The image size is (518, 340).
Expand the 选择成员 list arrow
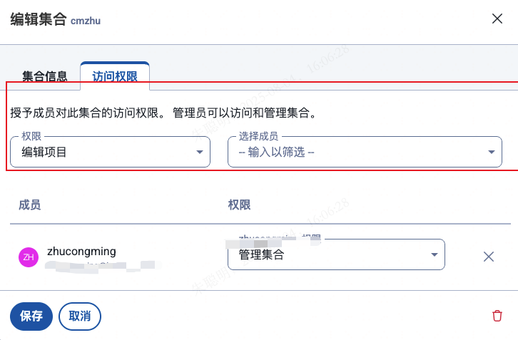(491, 152)
